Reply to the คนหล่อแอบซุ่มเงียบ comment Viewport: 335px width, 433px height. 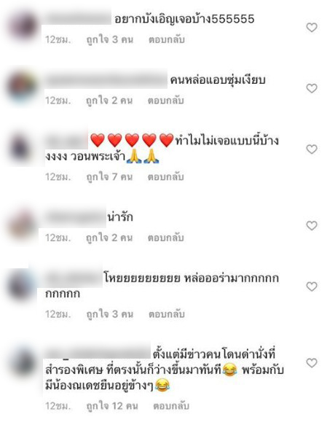coord(165,101)
